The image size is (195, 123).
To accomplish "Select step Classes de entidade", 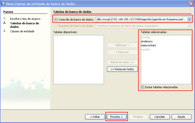I will tap(22, 31).
